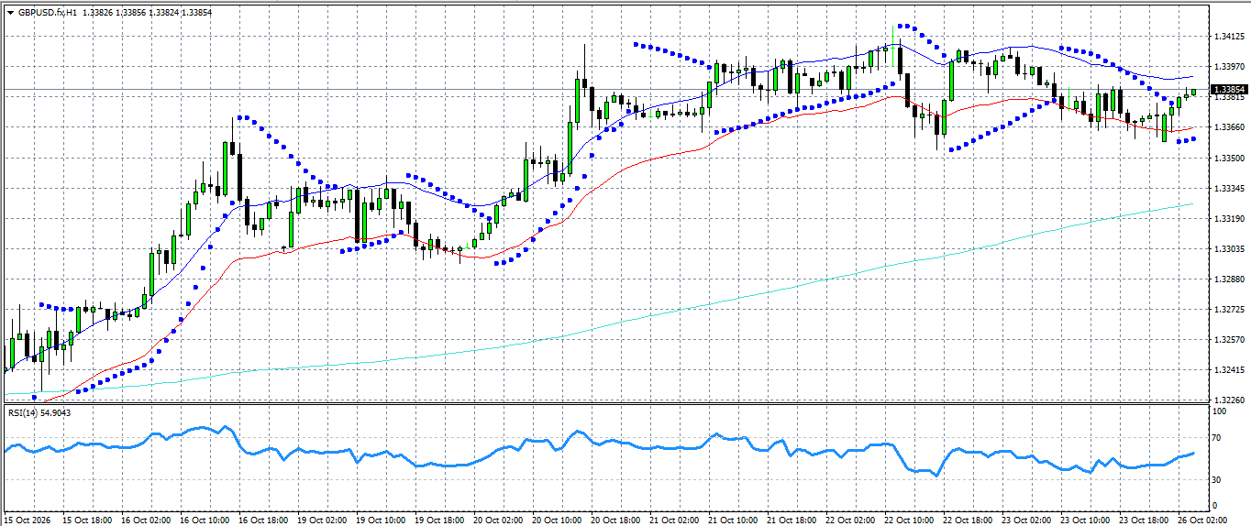Click the 22 Oct 18:00 time label

click(969, 520)
